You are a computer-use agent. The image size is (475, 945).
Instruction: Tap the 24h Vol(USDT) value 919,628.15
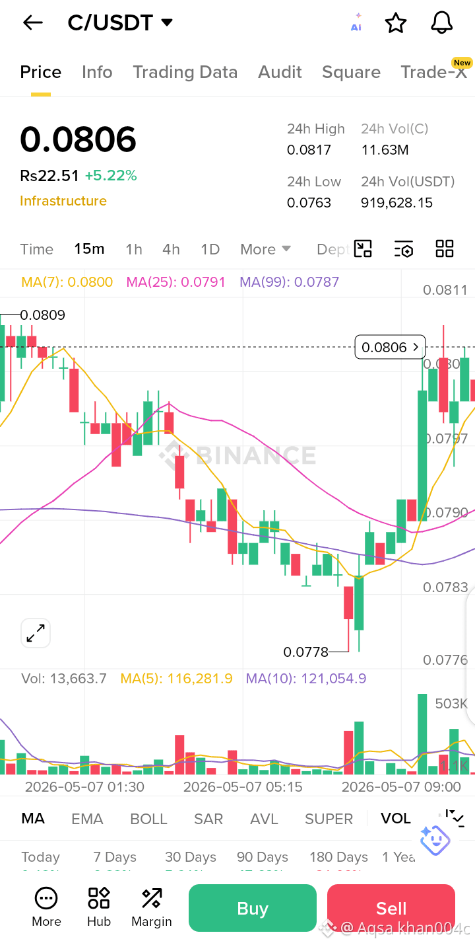click(x=397, y=203)
